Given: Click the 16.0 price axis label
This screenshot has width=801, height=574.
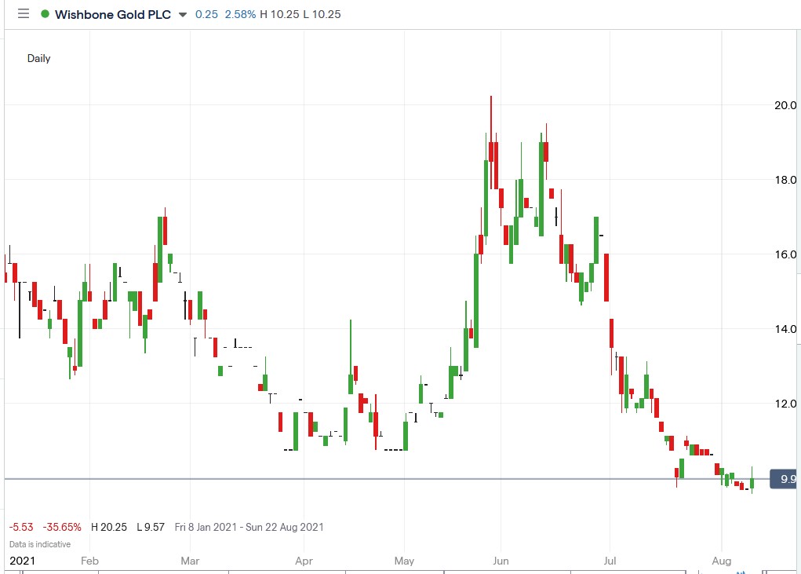Looking at the screenshot, I should 785,254.
